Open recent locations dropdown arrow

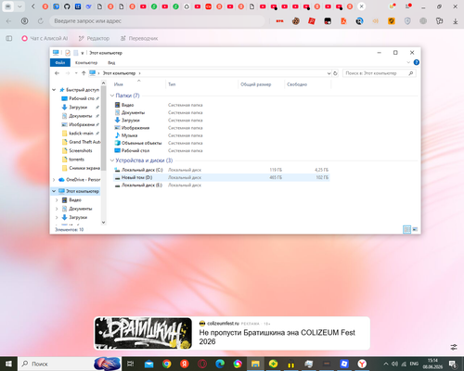click(x=76, y=73)
